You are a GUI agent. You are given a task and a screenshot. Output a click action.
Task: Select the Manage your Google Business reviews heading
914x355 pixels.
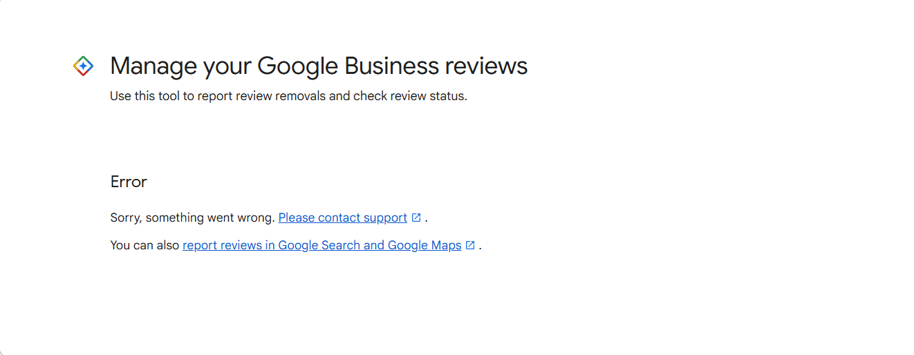319,66
